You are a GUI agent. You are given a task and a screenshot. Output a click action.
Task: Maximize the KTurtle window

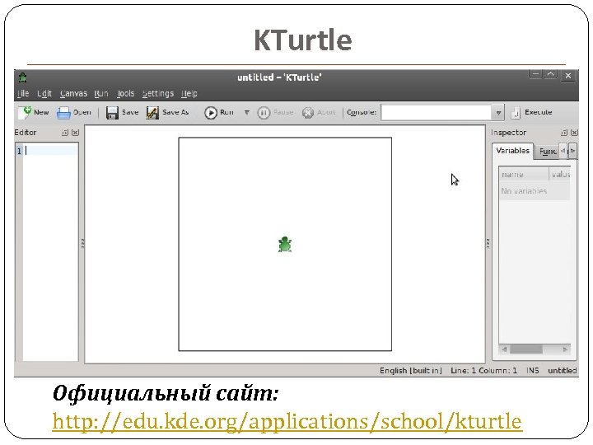pyautogui.click(x=551, y=74)
